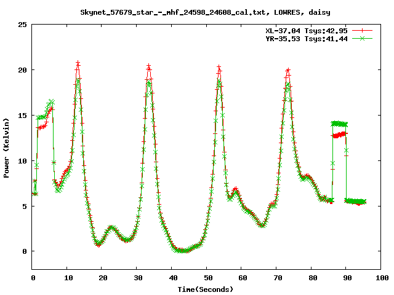Viewport: 394px width, 295px height.
Task: Click the red calibration plateau near 88 seconds
Action: (x=339, y=135)
